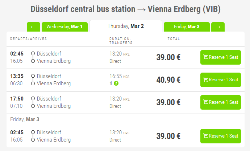Click the 40.90 € price
Screen dimensions: 250x151
pos(168,80)
